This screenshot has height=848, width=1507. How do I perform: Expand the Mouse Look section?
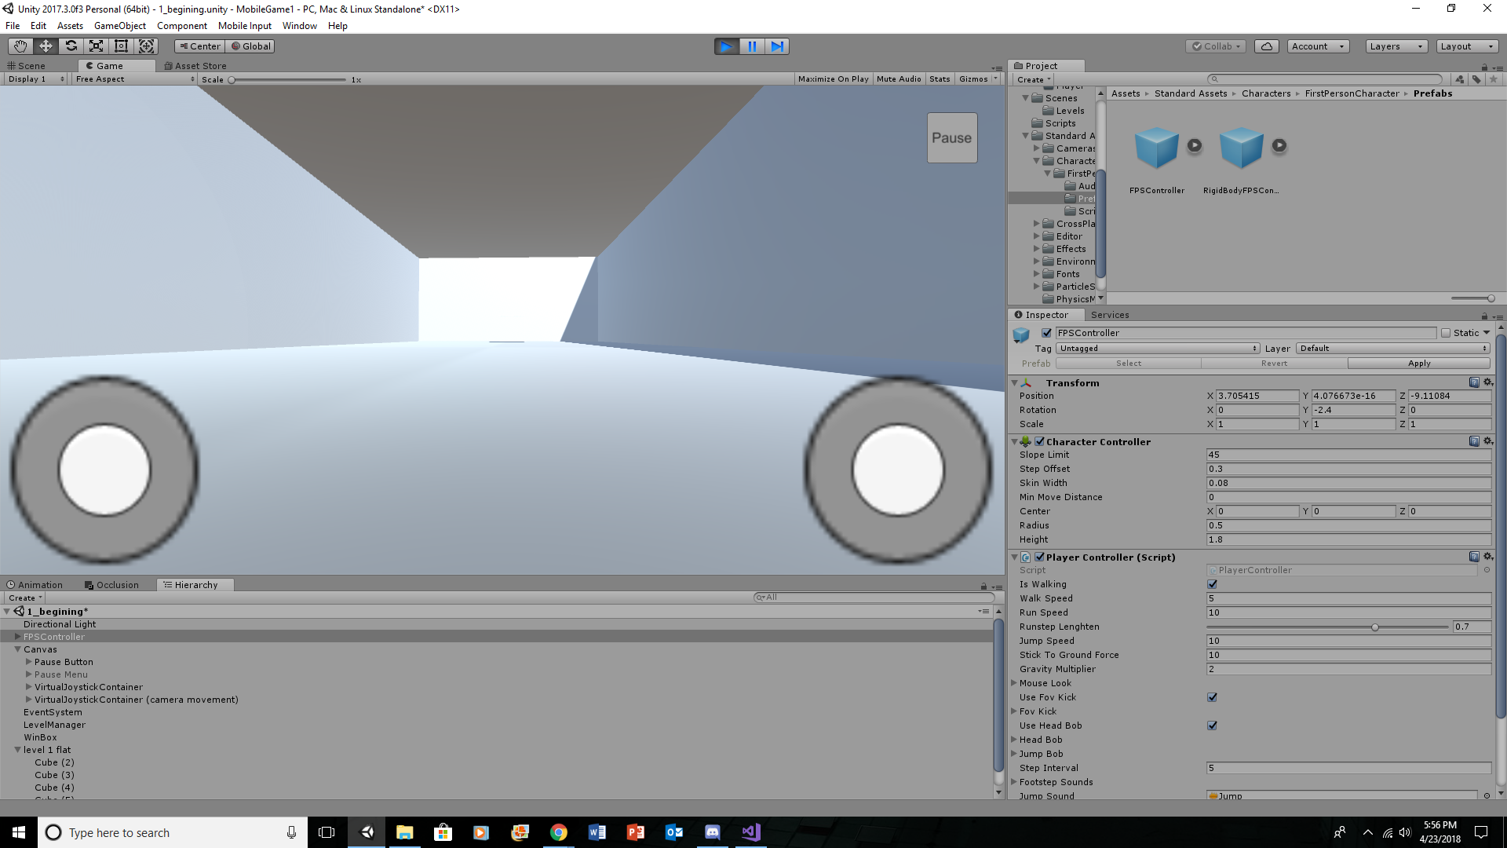(1014, 683)
